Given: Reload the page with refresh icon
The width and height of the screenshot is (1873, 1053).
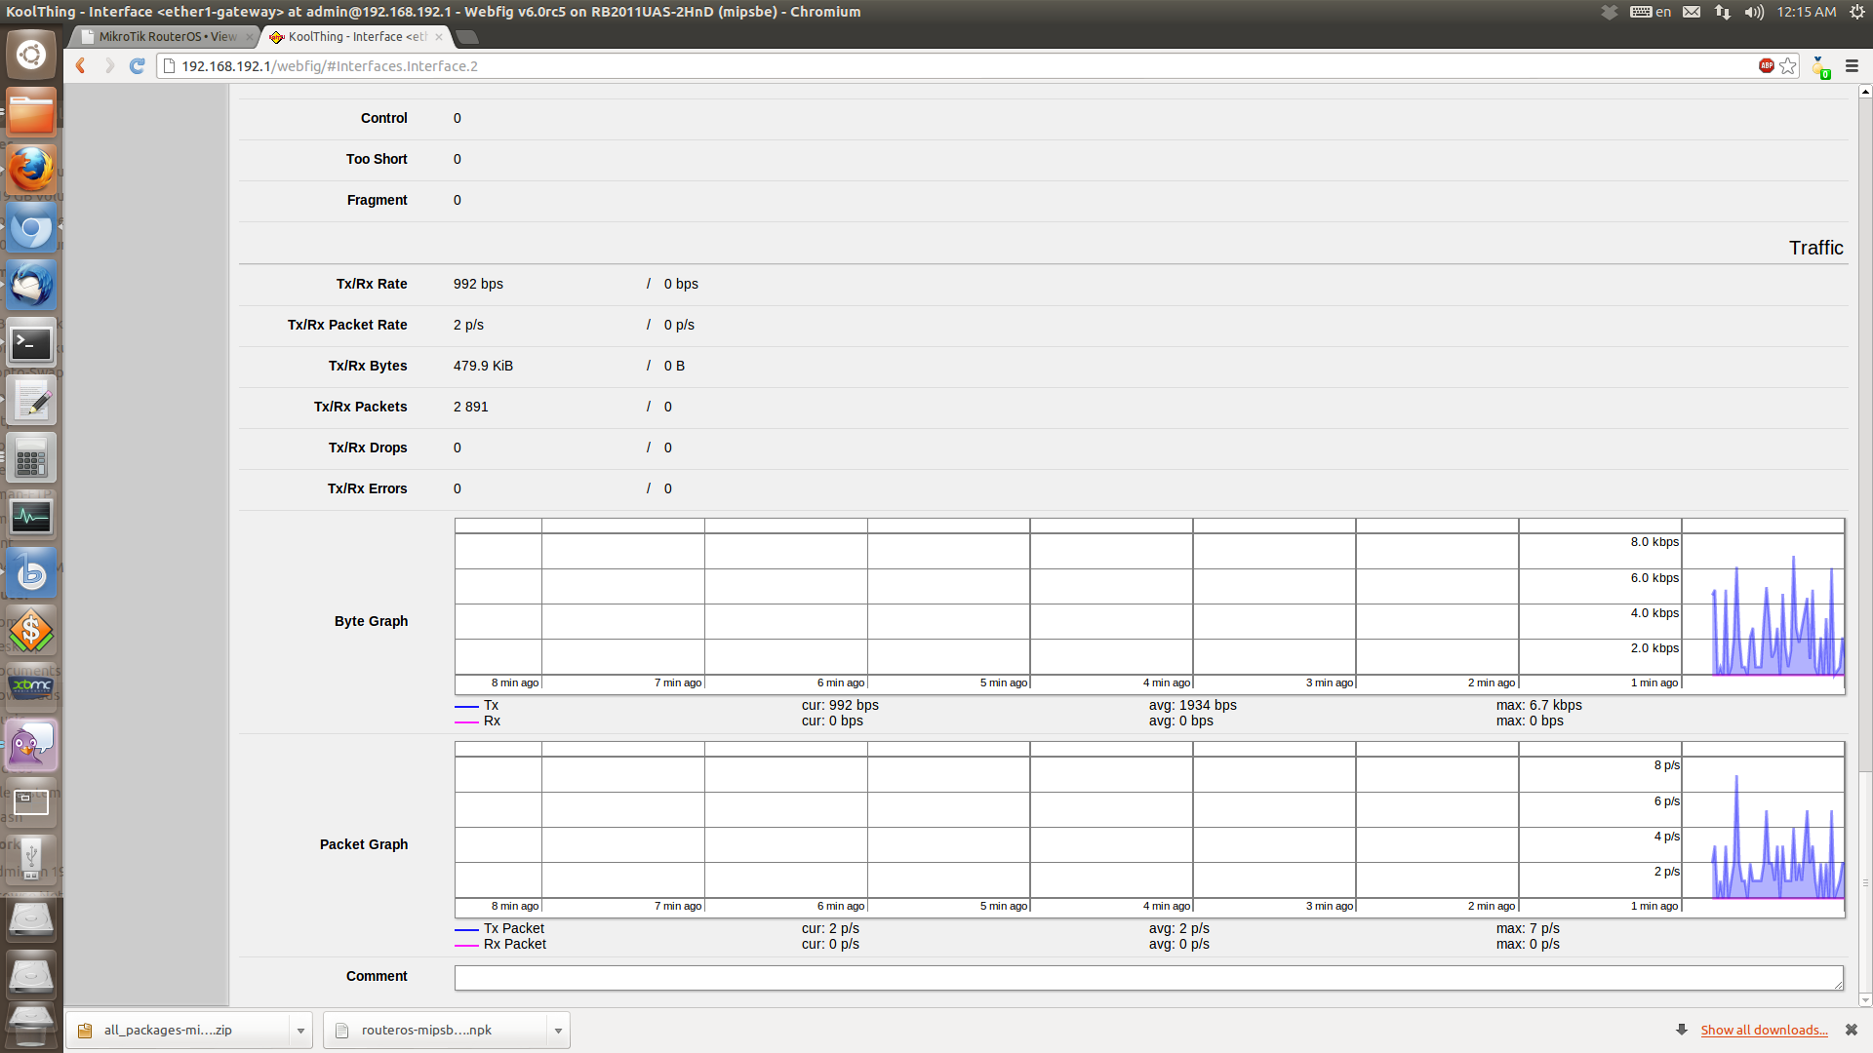Looking at the screenshot, I should [138, 65].
